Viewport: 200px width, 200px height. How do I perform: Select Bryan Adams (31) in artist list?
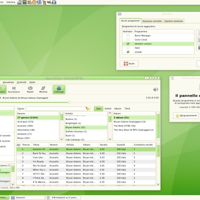86,127
